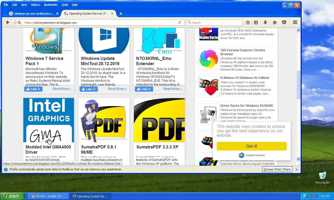Screen dimensions: 334x200
Task: Open the Bookmarks menu
Action: coord(51,5)
